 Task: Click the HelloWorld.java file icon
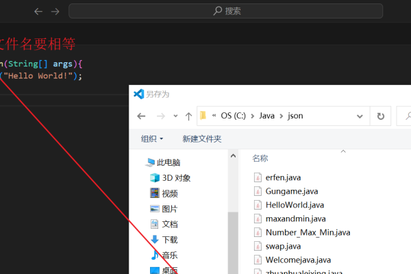(x=258, y=205)
